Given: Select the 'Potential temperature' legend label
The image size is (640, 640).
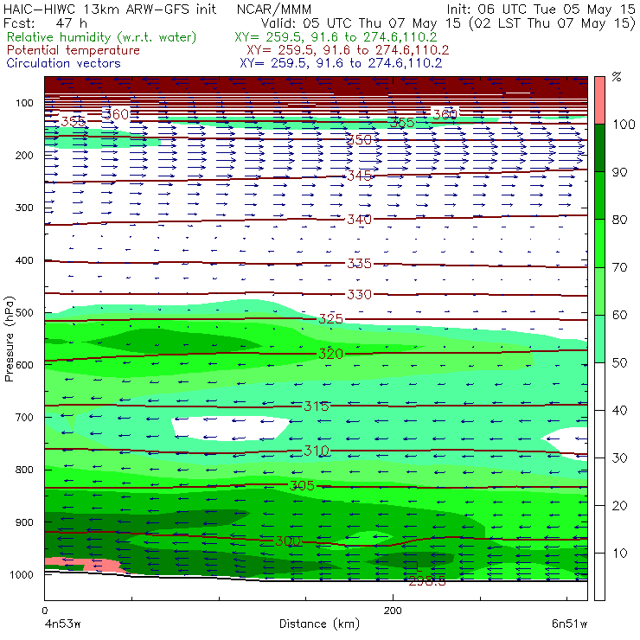Looking at the screenshot, I should (x=73, y=50).
